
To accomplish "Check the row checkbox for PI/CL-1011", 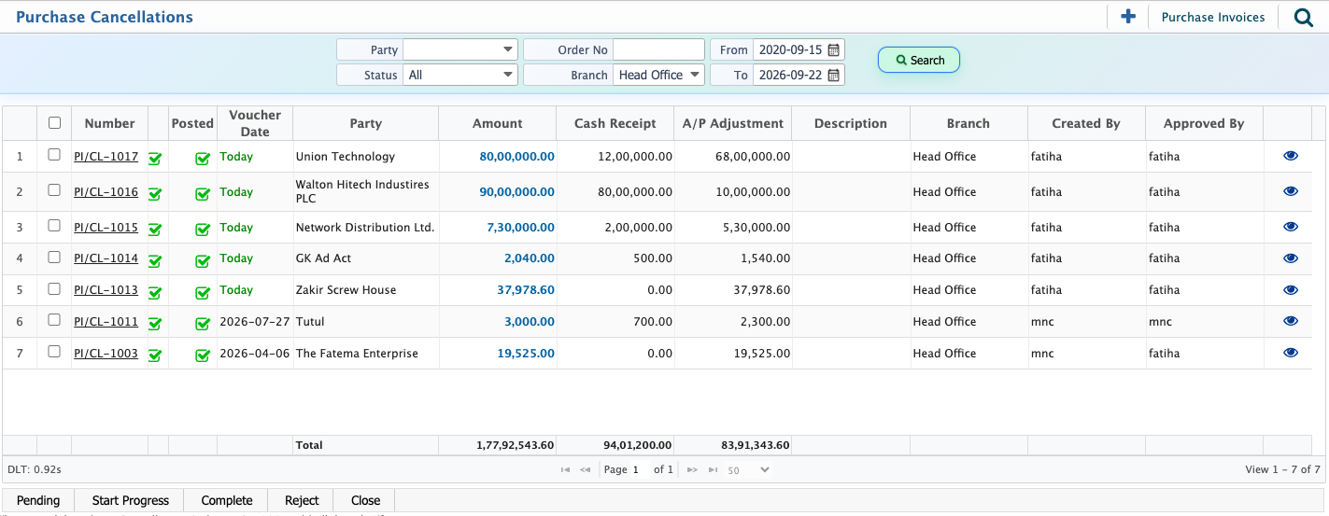I will pyautogui.click(x=54, y=320).
